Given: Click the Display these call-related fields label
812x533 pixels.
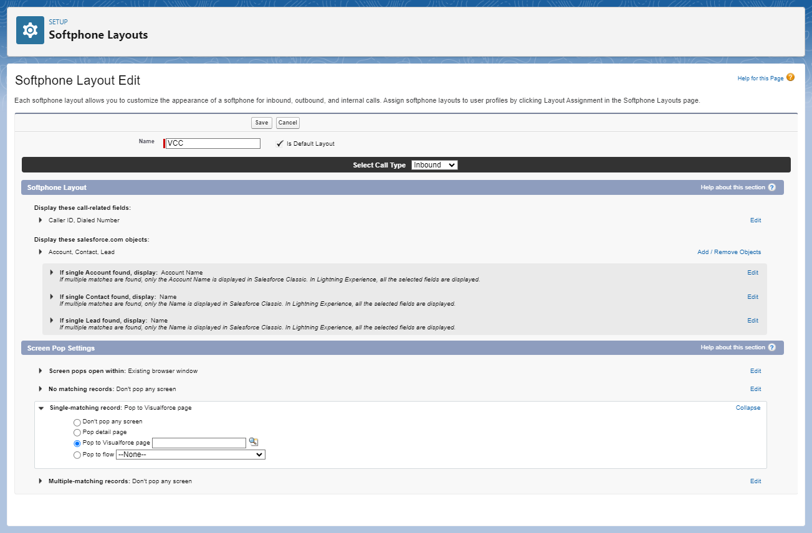Looking at the screenshot, I should tap(82, 207).
